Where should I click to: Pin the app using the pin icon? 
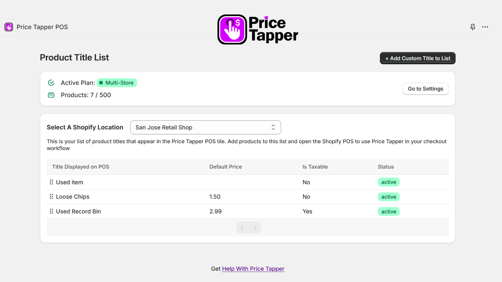point(473,27)
